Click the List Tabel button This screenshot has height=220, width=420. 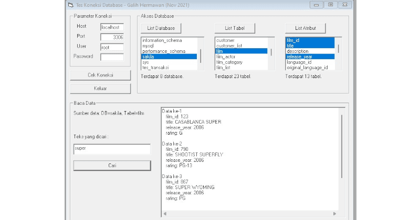(235, 28)
